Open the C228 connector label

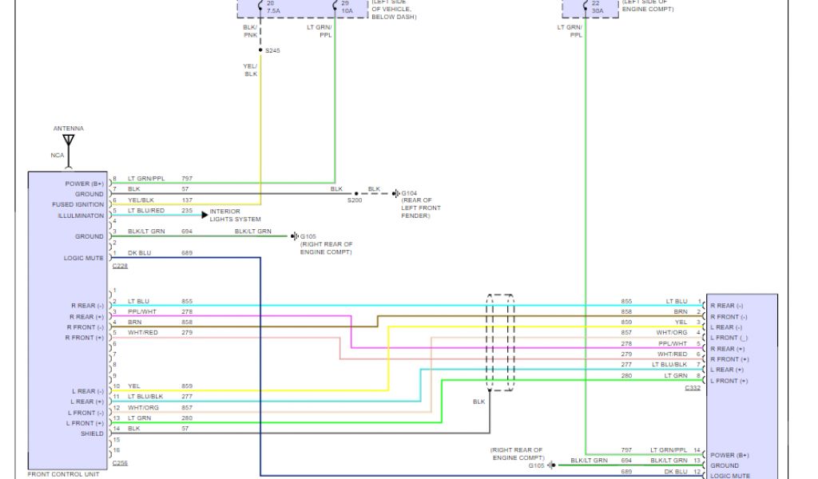point(120,265)
